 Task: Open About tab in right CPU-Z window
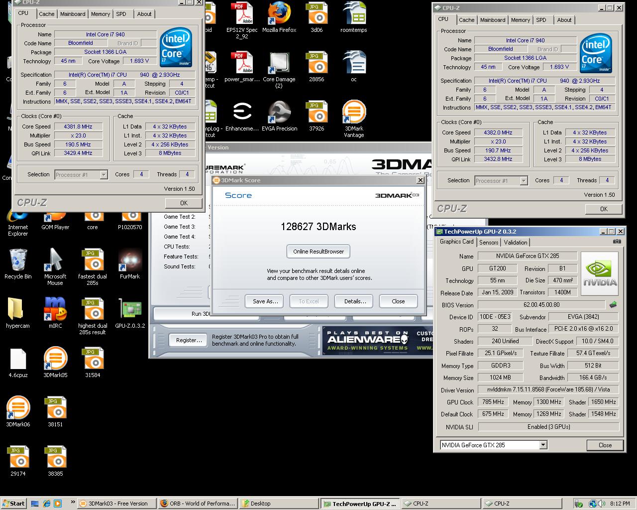coord(564,20)
